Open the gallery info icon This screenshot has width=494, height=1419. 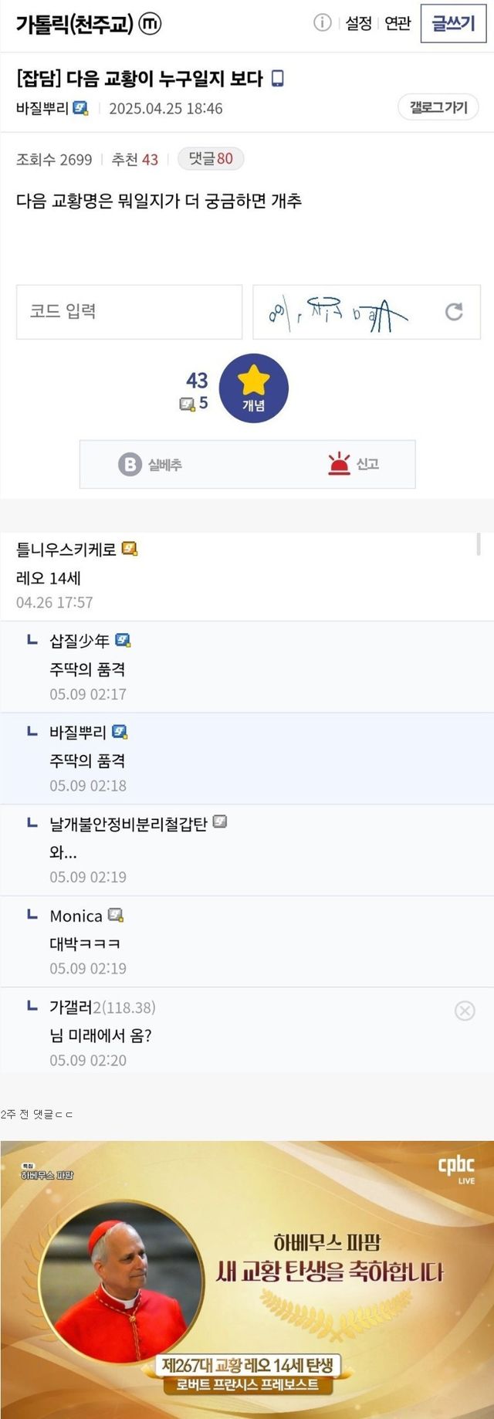click(x=322, y=23)
